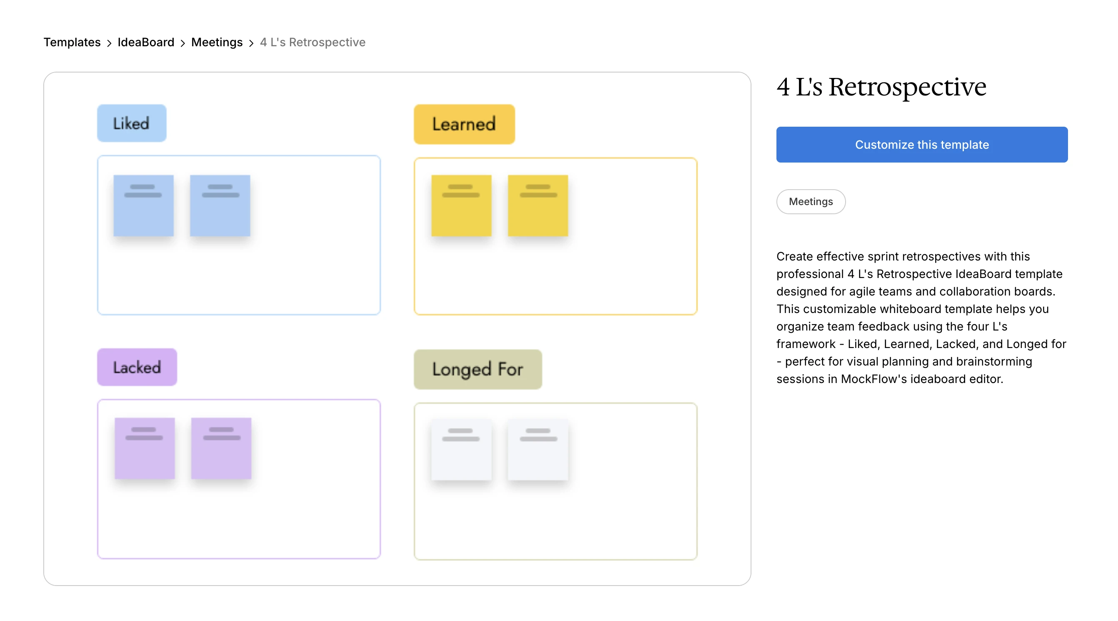Click the 4 L's Retrospective page heading
1118x621 pixels.
point(881,87)
